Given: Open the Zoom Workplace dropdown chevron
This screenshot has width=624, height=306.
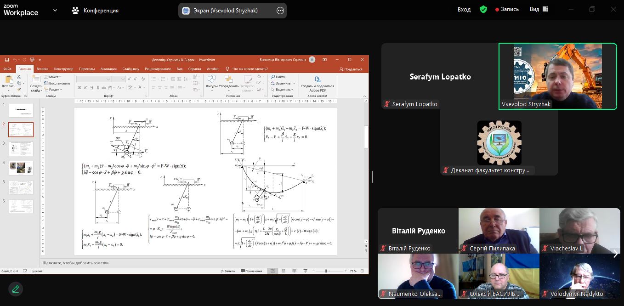Looking at the screenshot, I should click(55, 10).
